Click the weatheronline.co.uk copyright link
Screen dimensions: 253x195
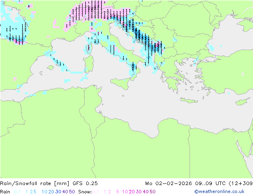pos(219,191)
